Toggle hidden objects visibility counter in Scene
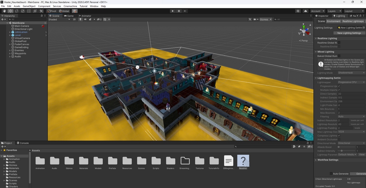The height and width of the screenshot is (188, 366). [99, 19]
